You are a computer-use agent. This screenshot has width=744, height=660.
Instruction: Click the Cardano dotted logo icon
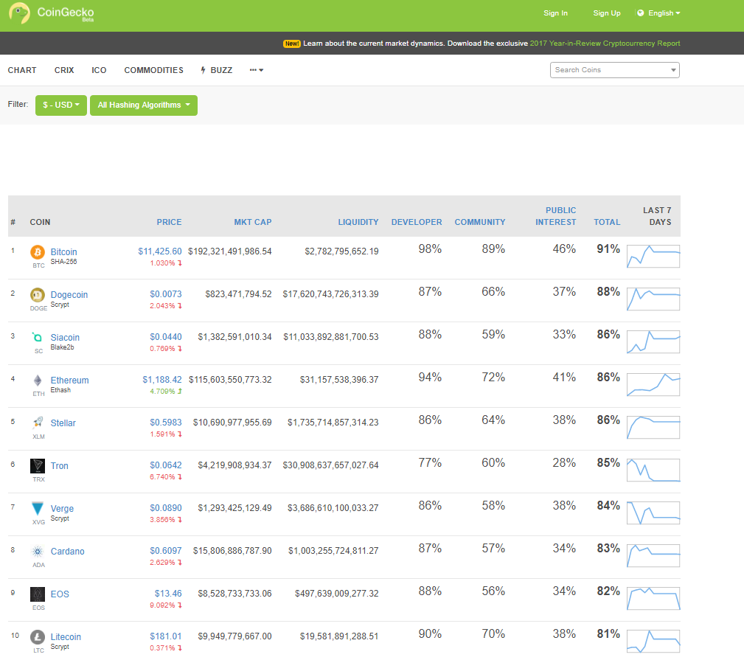(38, 552)
